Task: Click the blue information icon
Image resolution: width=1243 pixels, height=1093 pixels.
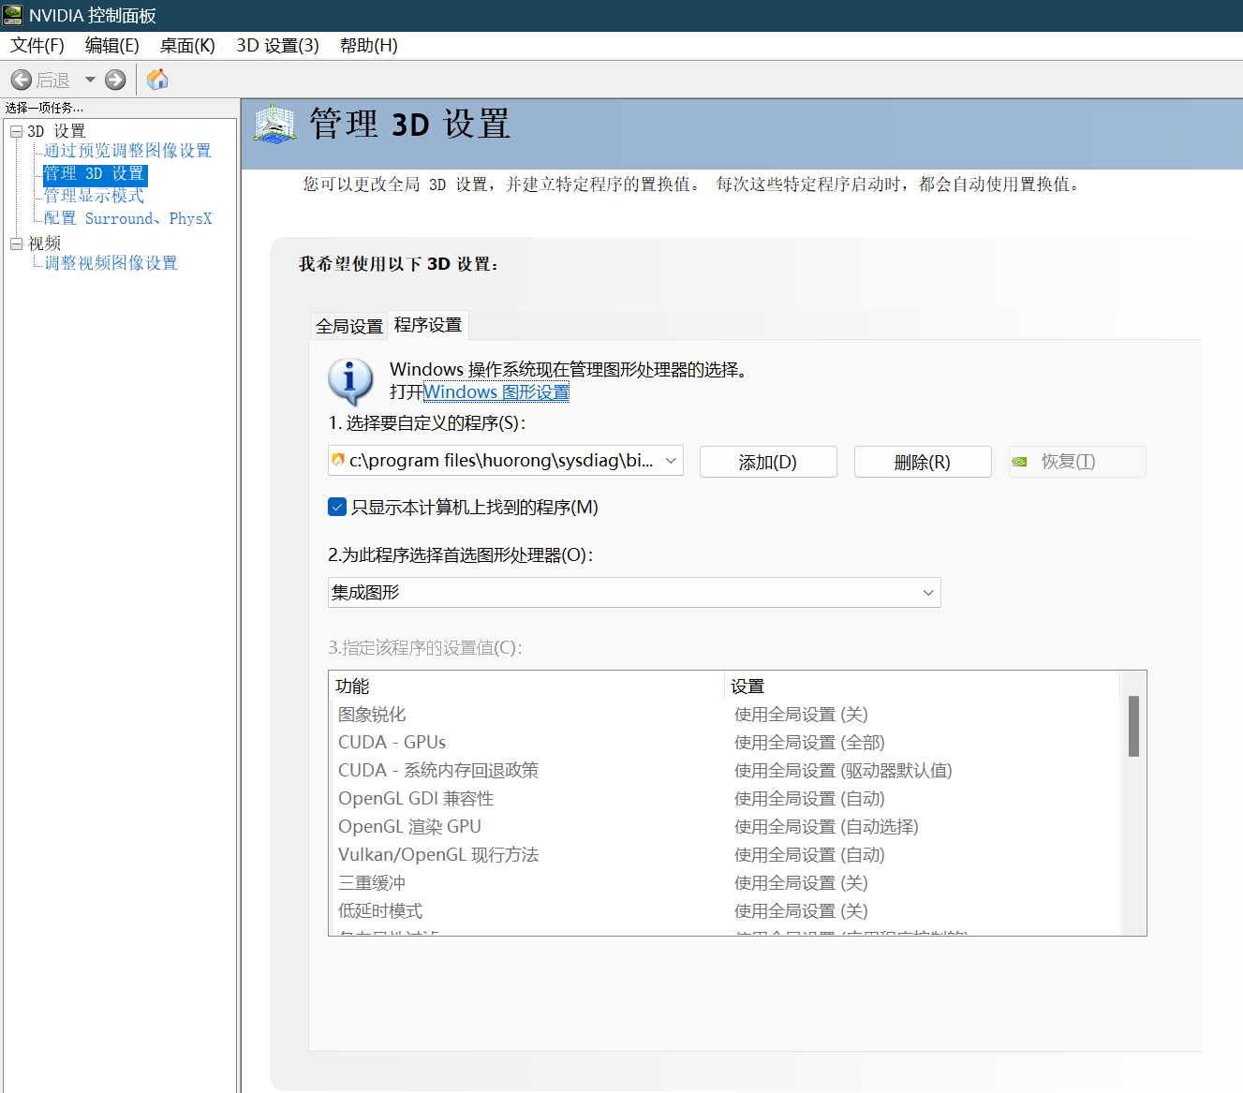Action: pyautogui.click(x=350, y=381)
